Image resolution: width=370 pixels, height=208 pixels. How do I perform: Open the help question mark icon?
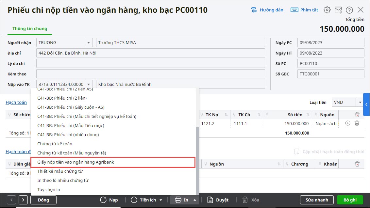(349, 10)
